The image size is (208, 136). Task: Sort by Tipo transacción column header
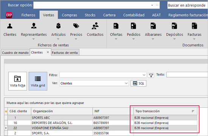click(165, 111)
